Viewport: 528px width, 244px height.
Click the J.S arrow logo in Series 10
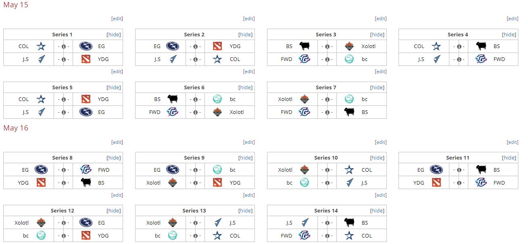coord(349,183)
